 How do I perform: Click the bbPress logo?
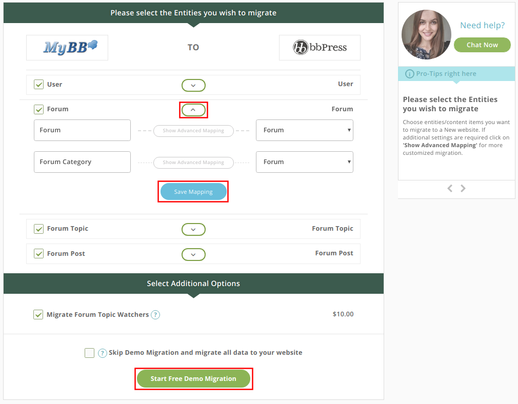point(320,47)
